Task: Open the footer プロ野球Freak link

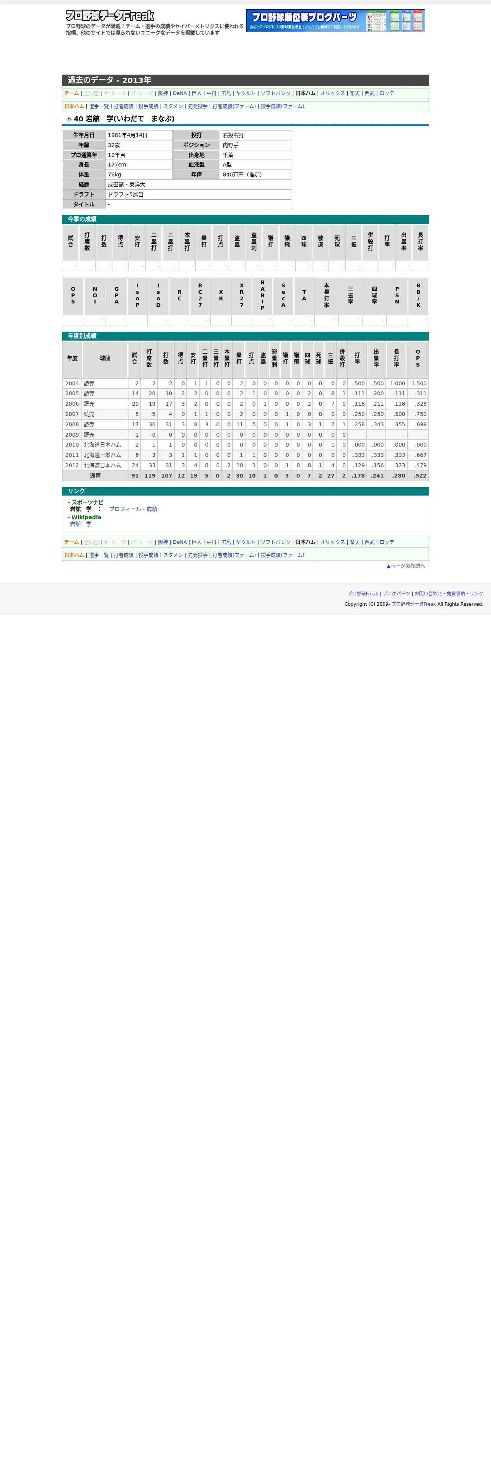Action: click(x=363, y=594)
